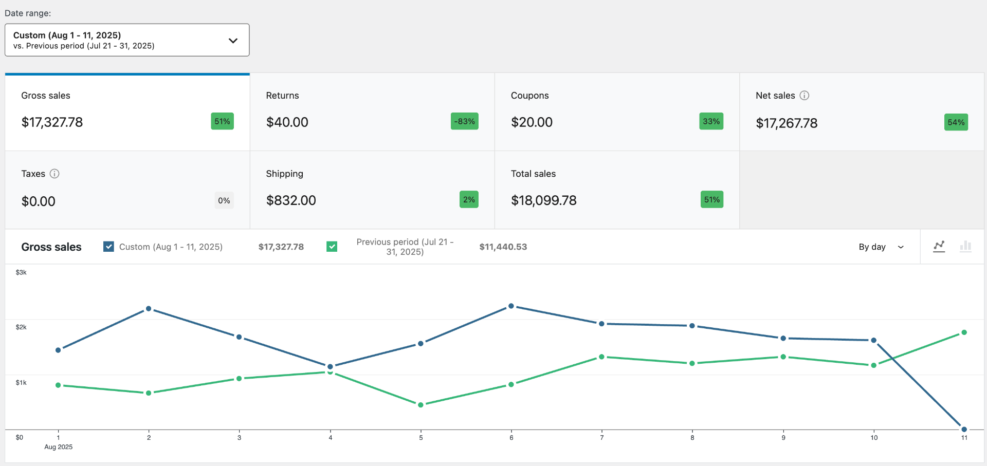This screenshot has height=466, width=987.
Task: Click the -83% Returns change badge
Action: [x=465, y=121]
